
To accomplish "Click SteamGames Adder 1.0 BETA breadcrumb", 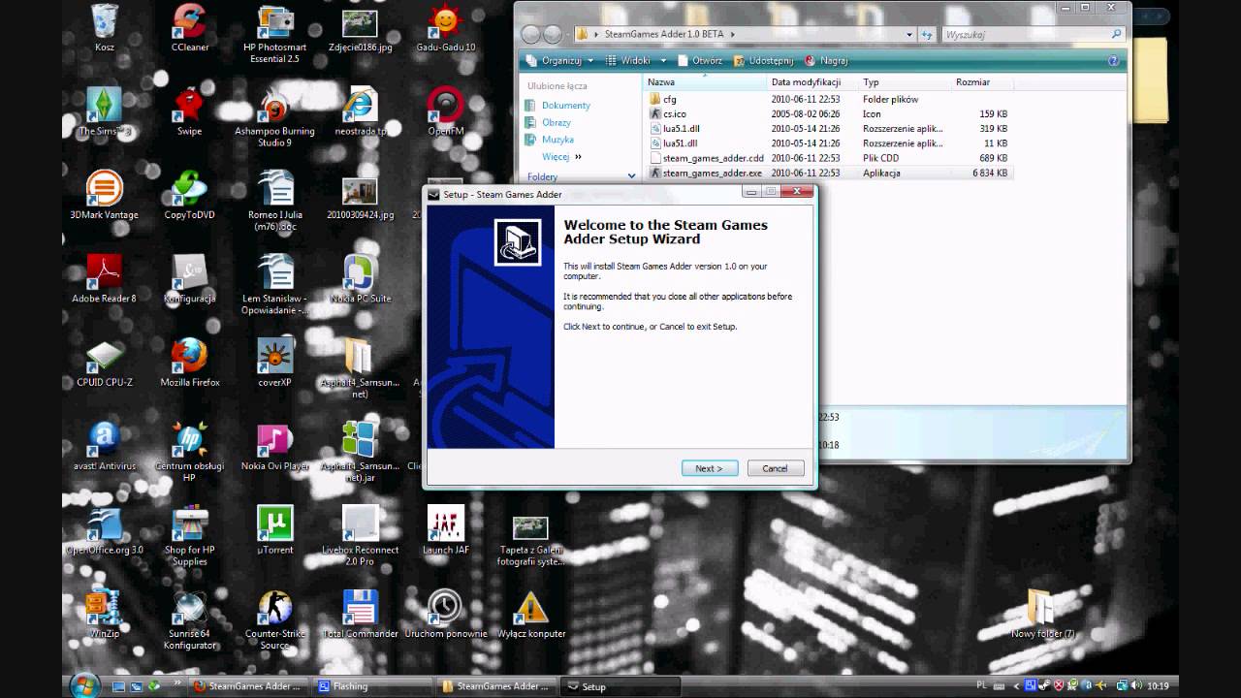I will click(664, 34).
